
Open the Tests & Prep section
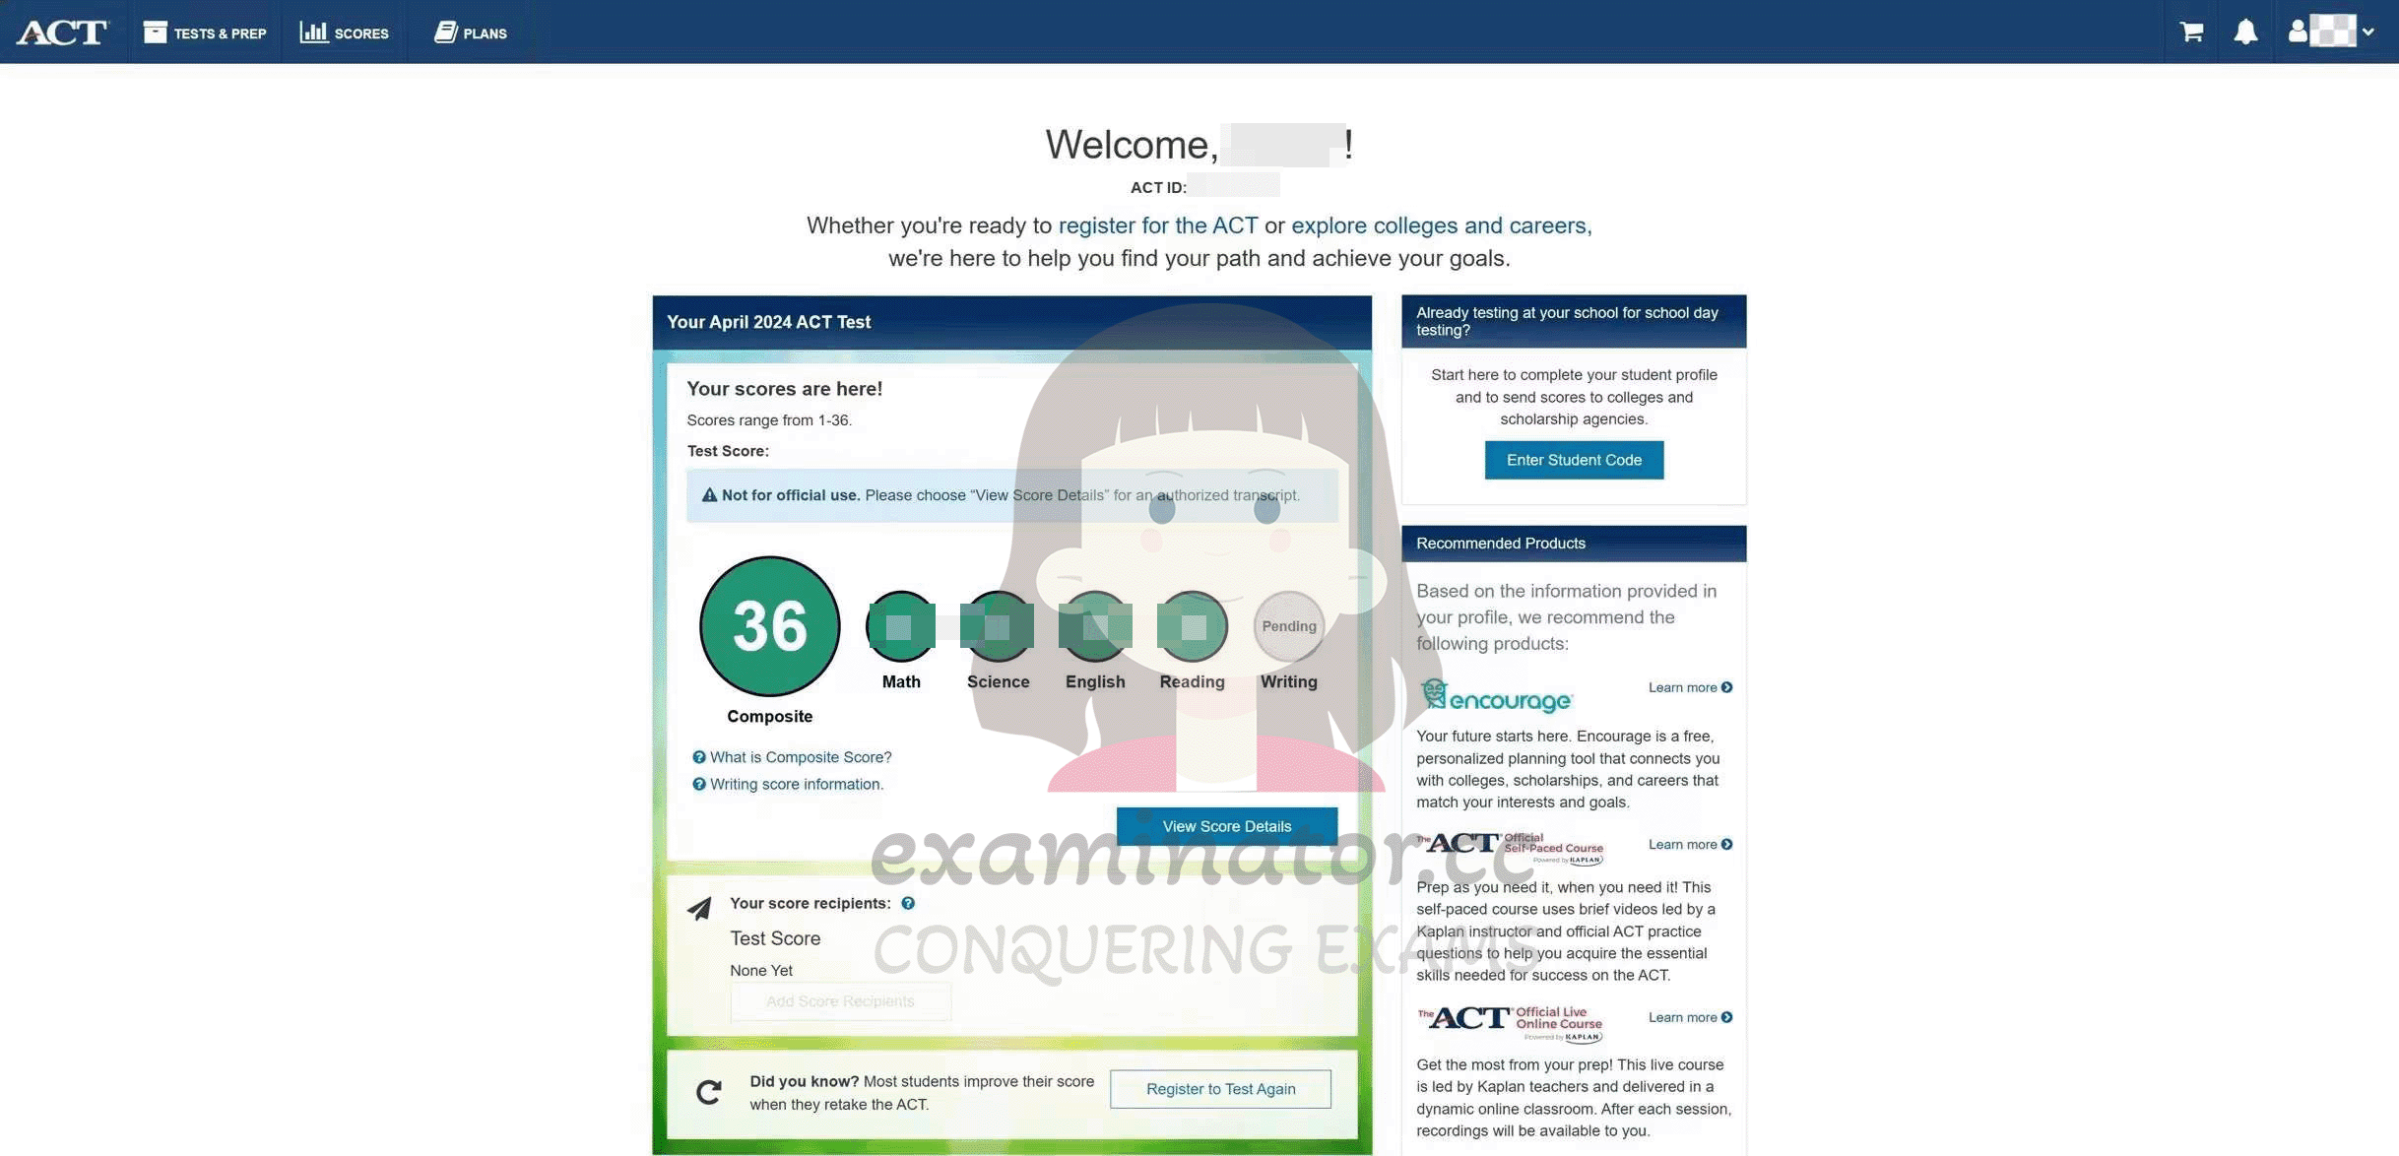coord(204,31)
